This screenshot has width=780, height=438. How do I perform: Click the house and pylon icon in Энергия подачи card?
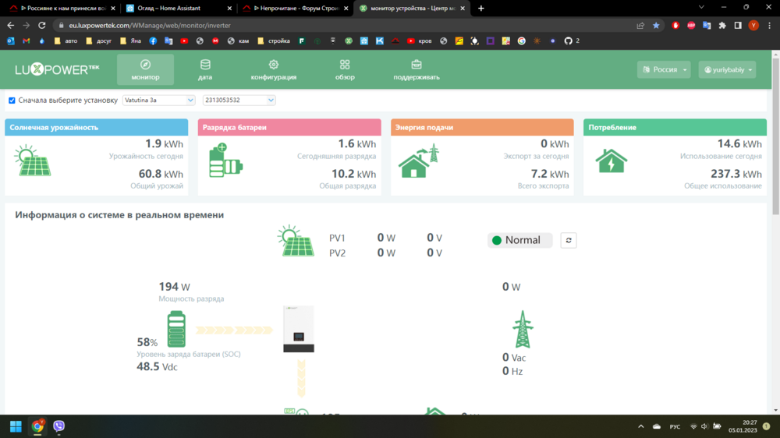(x=419, y=161)
